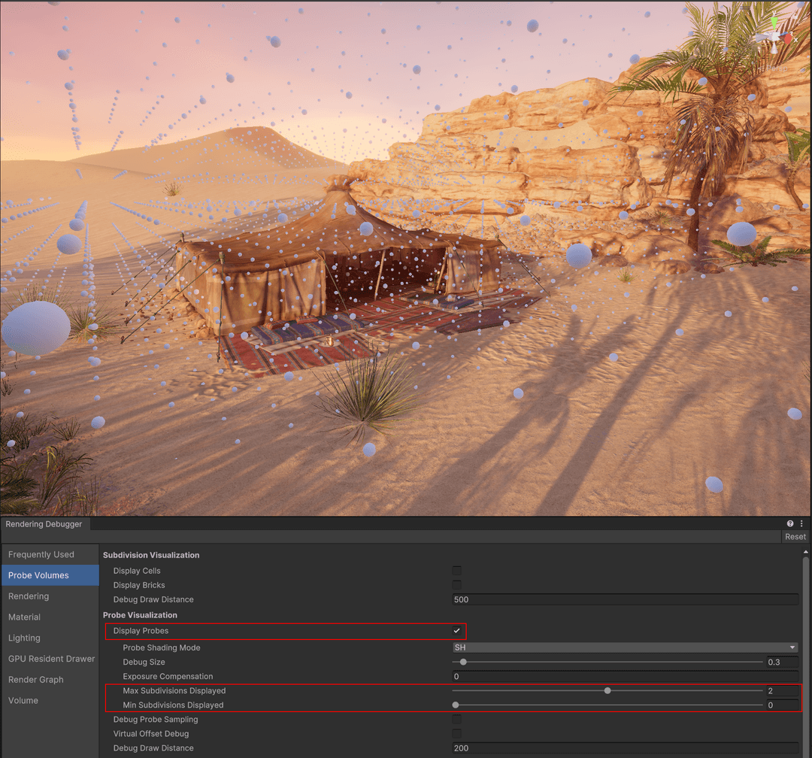Click the green Y axis on scene gizmo

point(774,21)
